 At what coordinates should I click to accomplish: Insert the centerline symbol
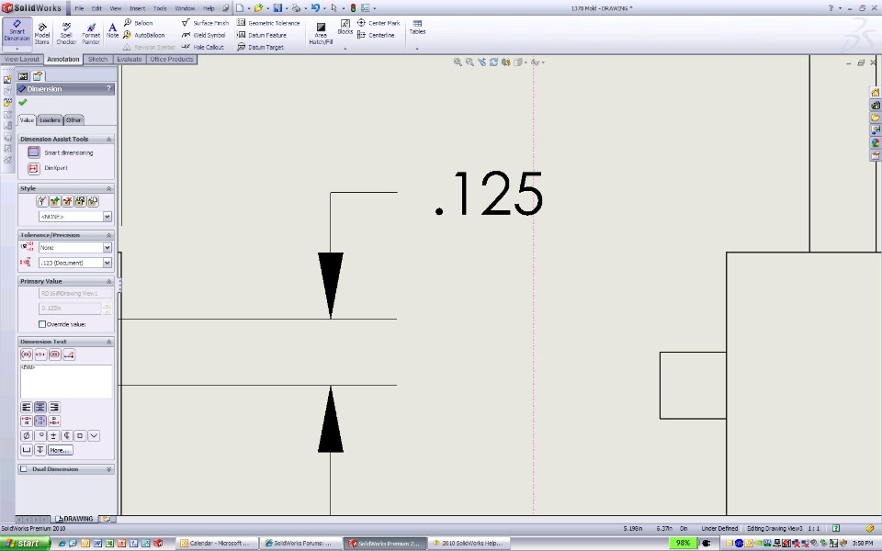point(67,435)
